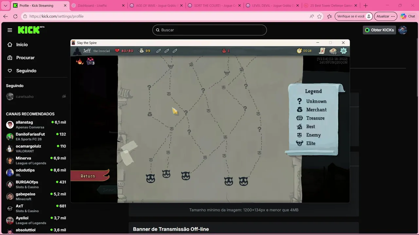Click the Rest entry in the Legend

pyautogui.click(x=306, y=127)
